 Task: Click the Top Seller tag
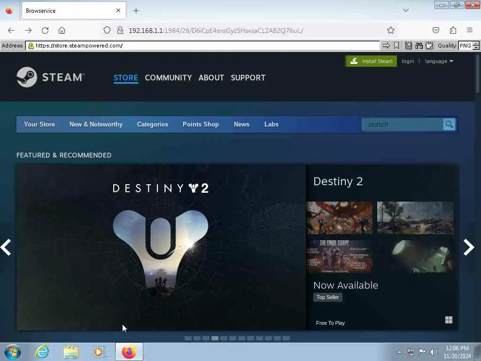[327, 297]
